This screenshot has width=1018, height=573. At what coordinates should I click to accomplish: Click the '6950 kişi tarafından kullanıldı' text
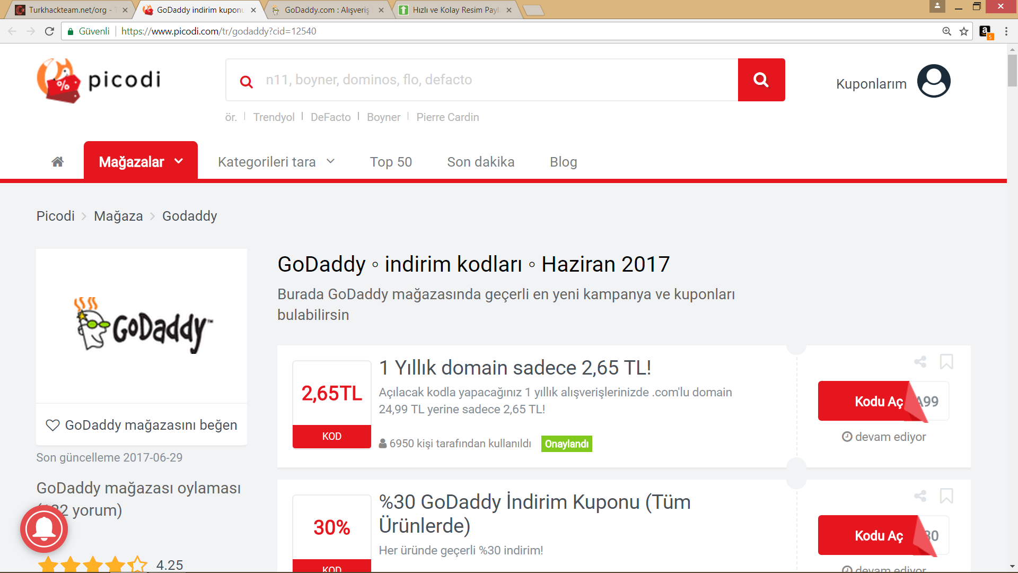coord(460,444)
